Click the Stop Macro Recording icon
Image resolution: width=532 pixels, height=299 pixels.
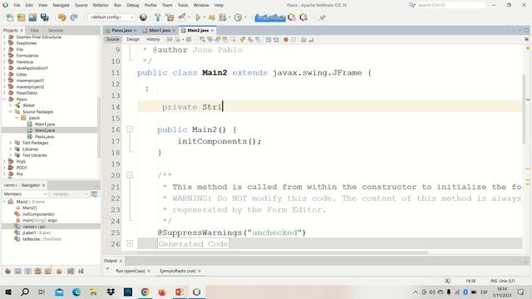coord(293,40)
